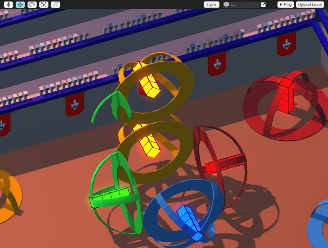
Task: Select the scale tool
Action: (x=44, y=4)
